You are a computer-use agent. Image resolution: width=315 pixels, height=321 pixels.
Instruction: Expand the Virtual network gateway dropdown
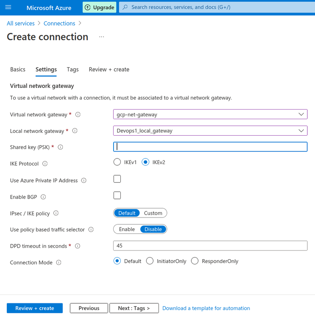pyautogui.click(x=210, y=114)
